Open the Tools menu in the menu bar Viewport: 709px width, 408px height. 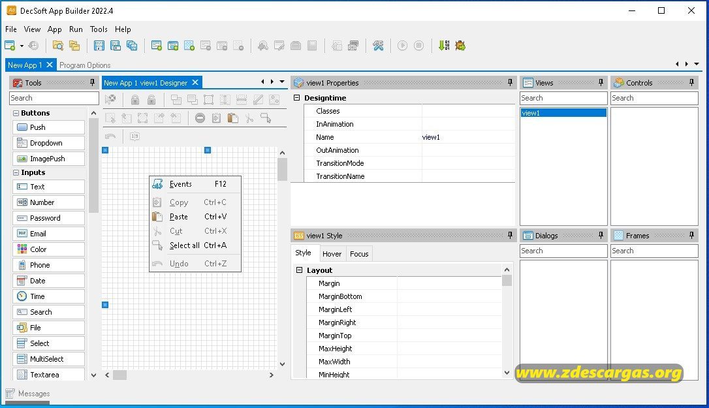tap(99, 29)
